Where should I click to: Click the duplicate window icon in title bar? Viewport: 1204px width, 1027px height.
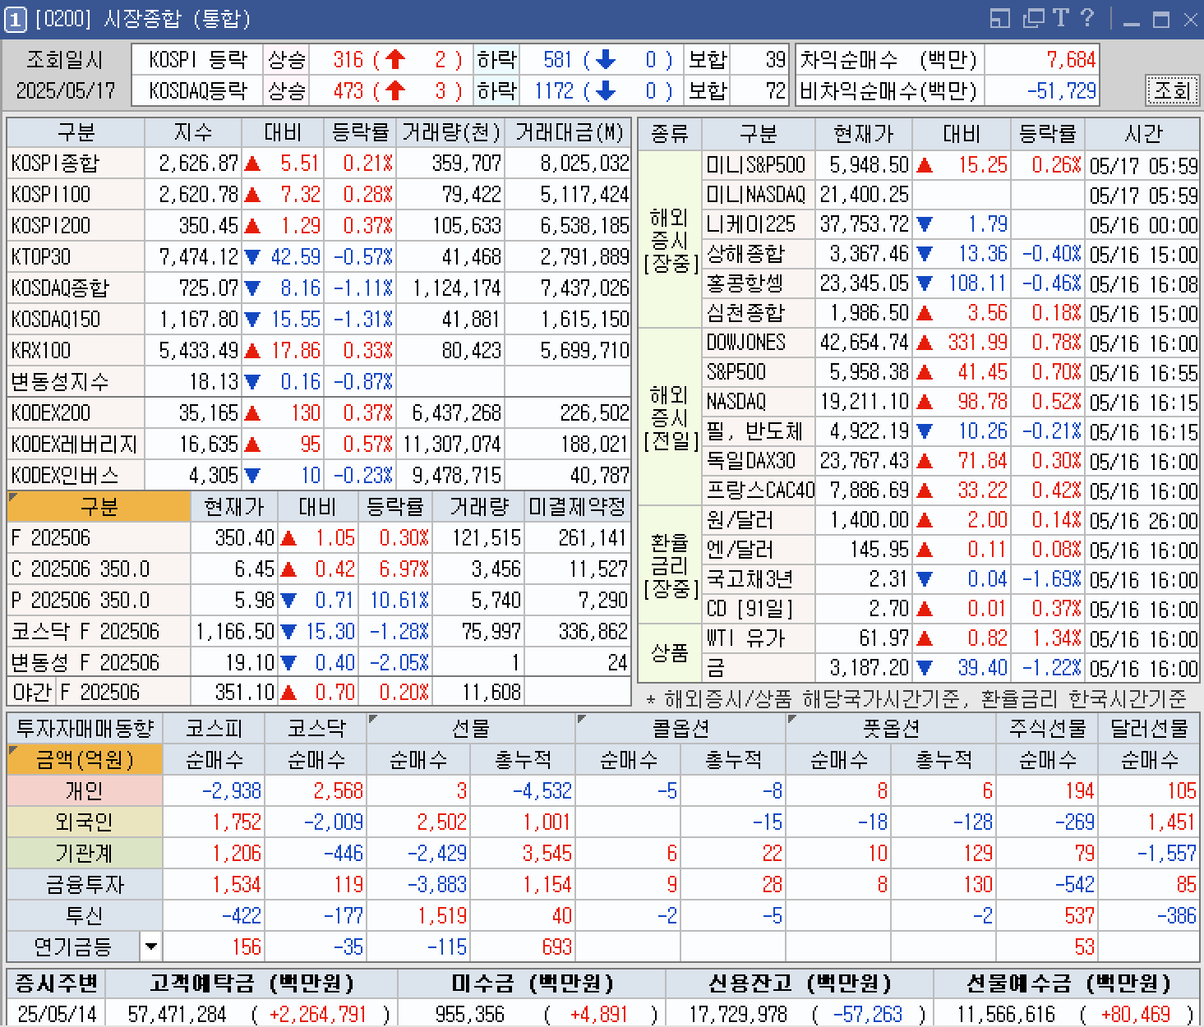[1032, 18]
